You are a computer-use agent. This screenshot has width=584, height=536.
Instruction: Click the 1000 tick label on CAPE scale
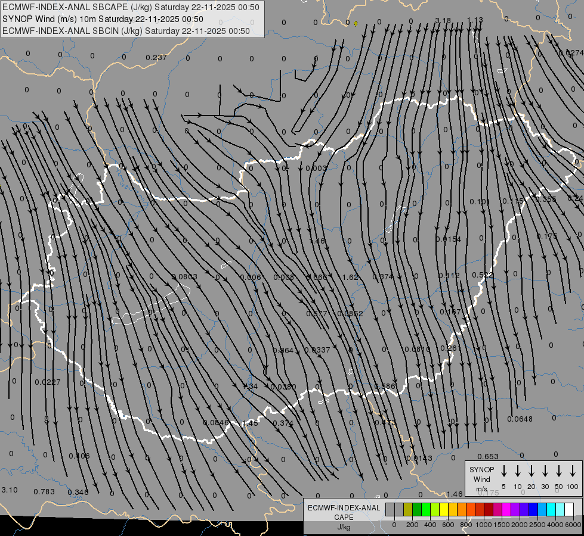point(484,525)
